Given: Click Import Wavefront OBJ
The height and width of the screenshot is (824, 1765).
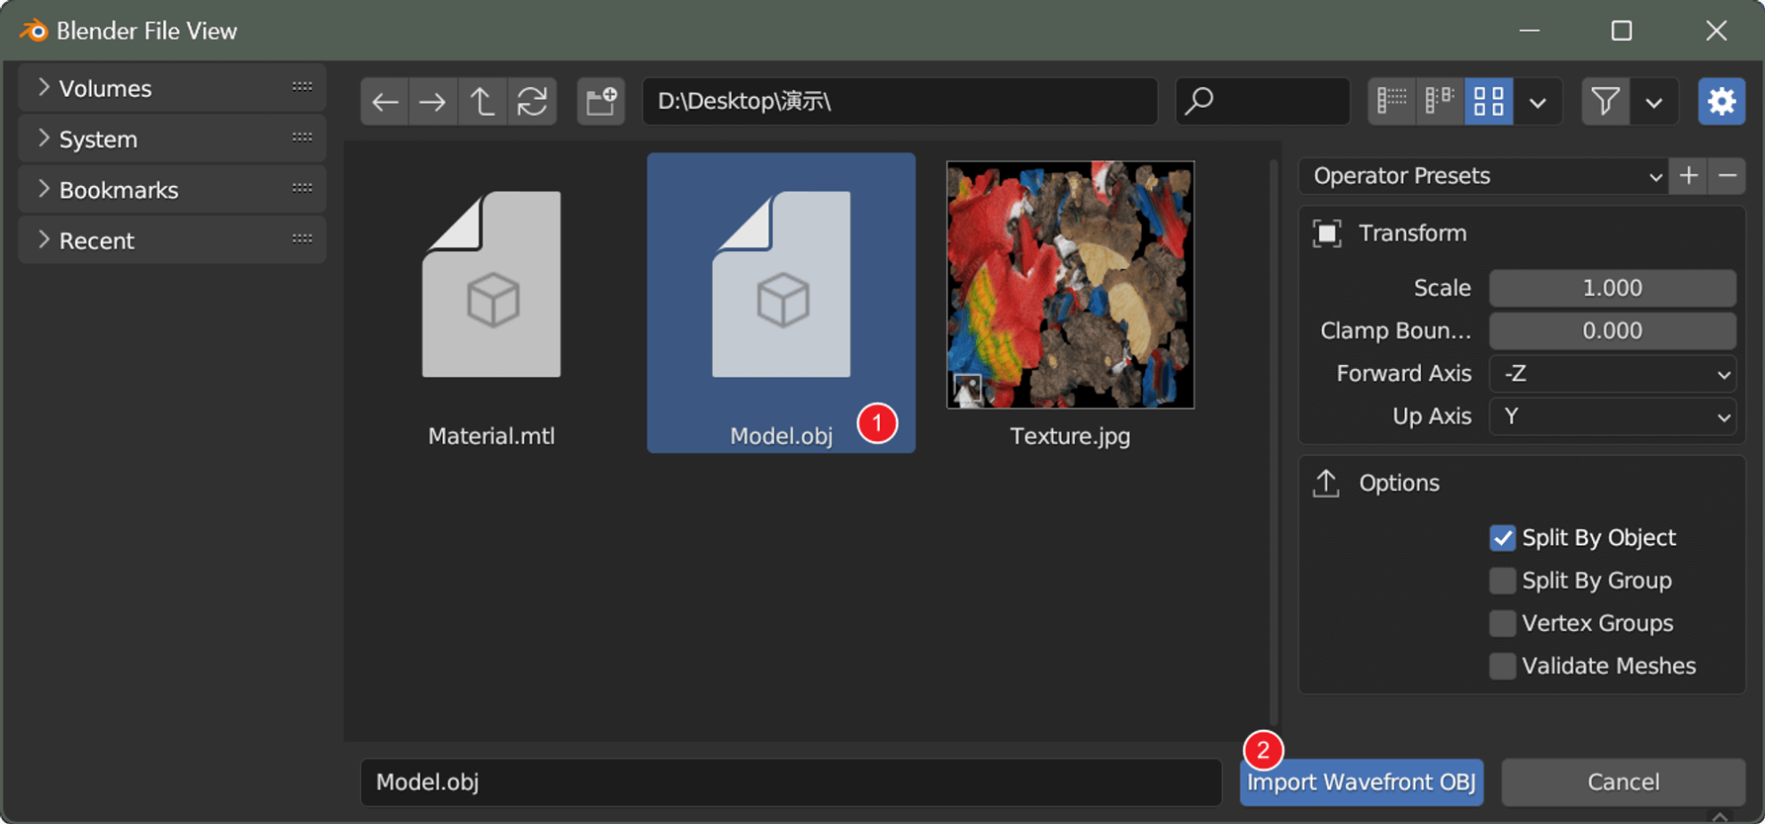Looking at the screenshot, I should click(1361, 781).
